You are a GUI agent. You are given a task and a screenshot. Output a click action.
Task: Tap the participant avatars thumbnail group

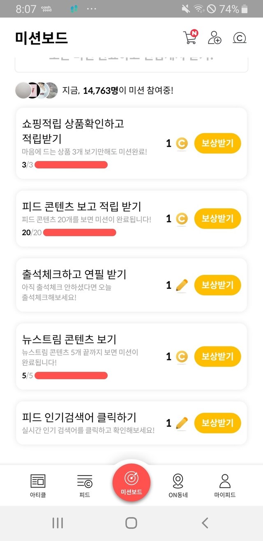tap(37, 91)
